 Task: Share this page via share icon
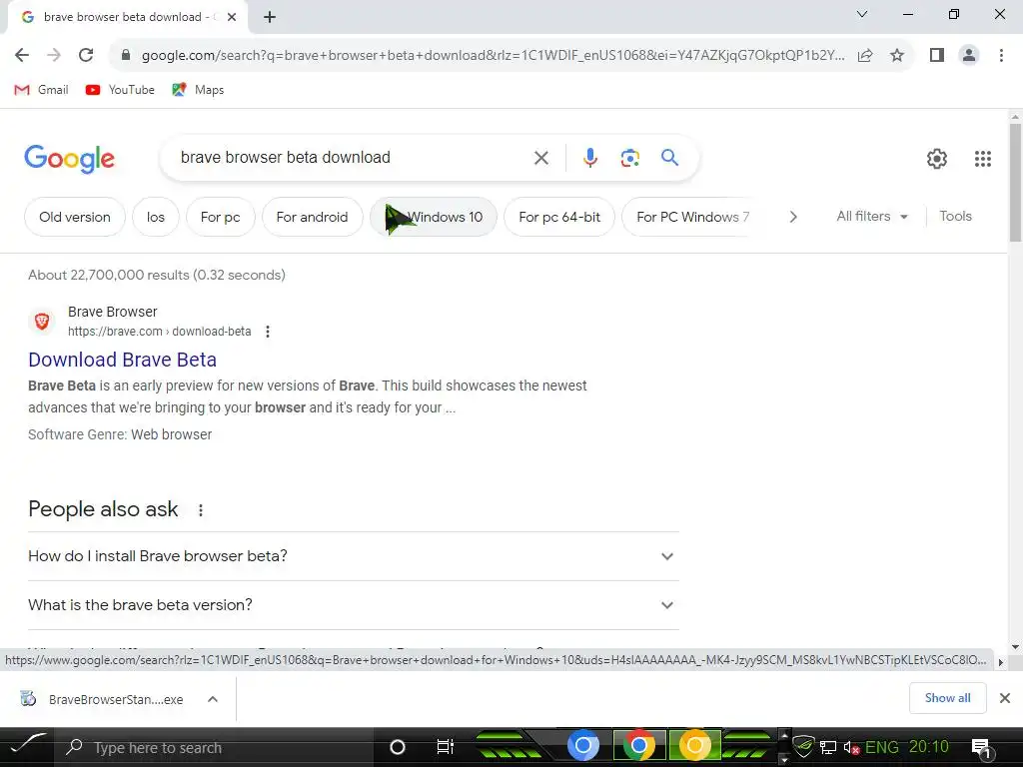click(865, 56)
